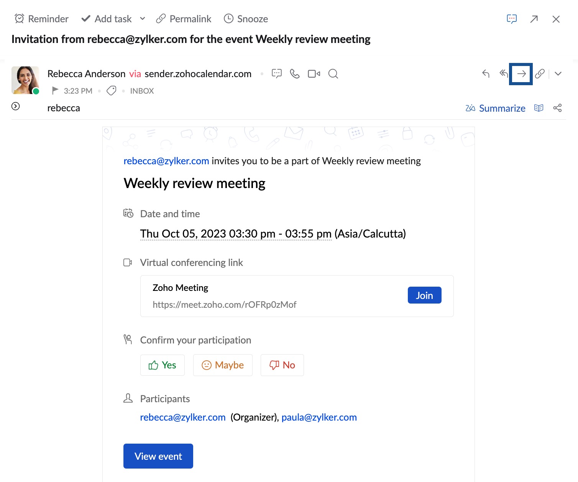Toggle the flag on this email
This screenshot has width=578, height=482.
pos(55,91)
